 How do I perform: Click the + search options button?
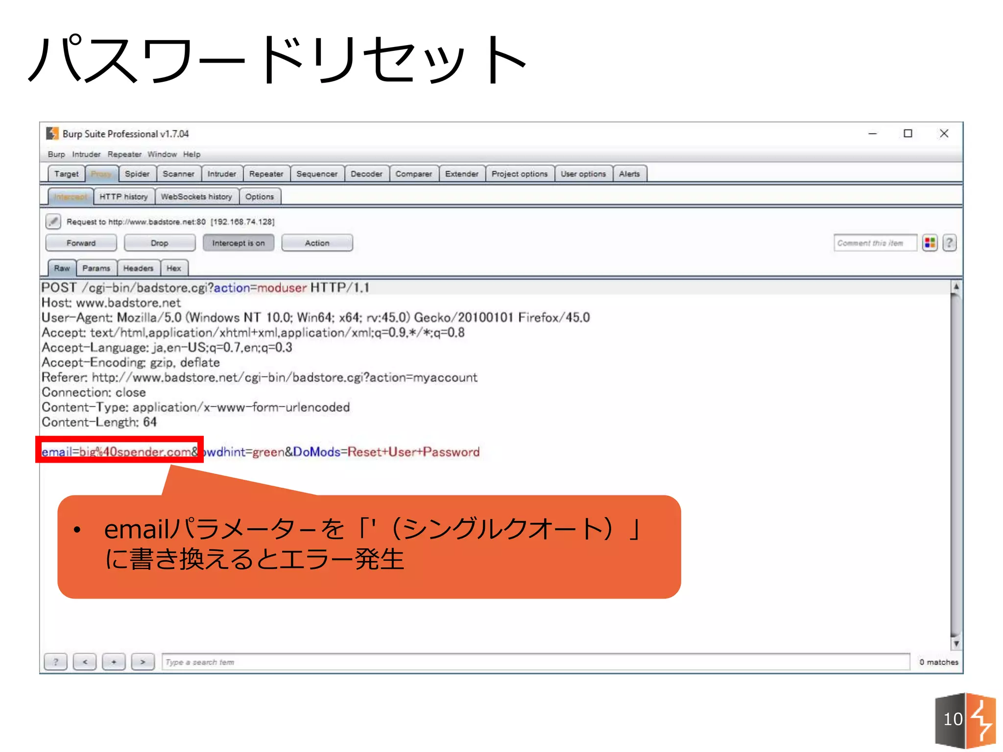114,662
